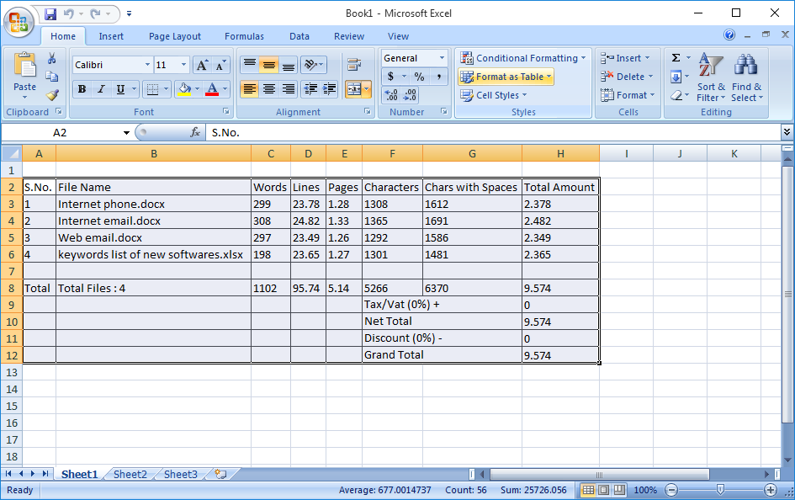Activate the Format Painter brush
Viewport: 795px width, 500px height.
click(51, 95)
